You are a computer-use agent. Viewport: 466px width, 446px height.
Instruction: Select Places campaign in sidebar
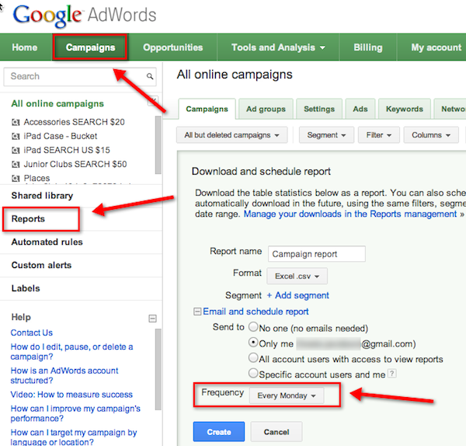tap(37, 178)
